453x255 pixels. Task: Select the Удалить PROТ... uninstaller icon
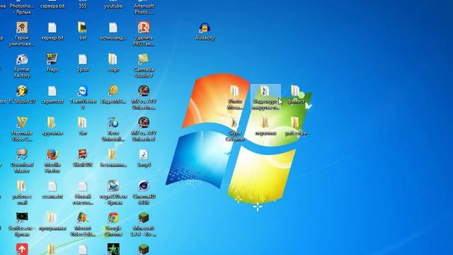(x=144, y=28)
